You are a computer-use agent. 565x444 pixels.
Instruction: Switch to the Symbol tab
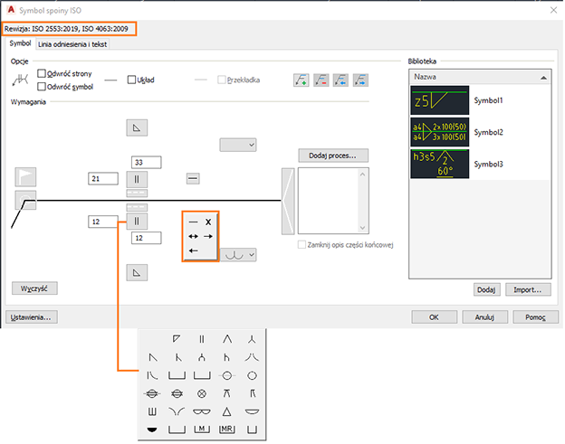pos(20,43)
